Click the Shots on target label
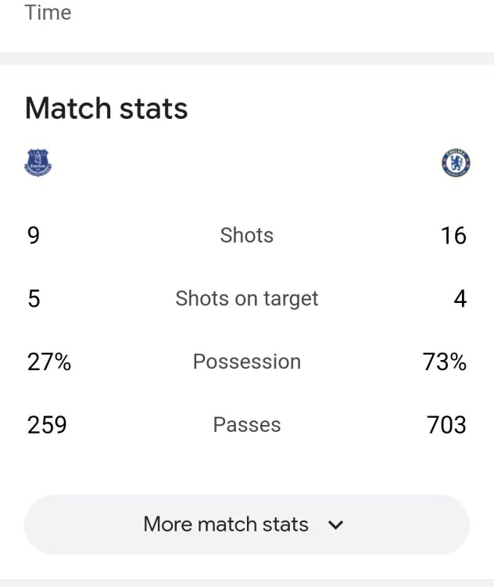 pyautogui.click(x=247, y=299)
